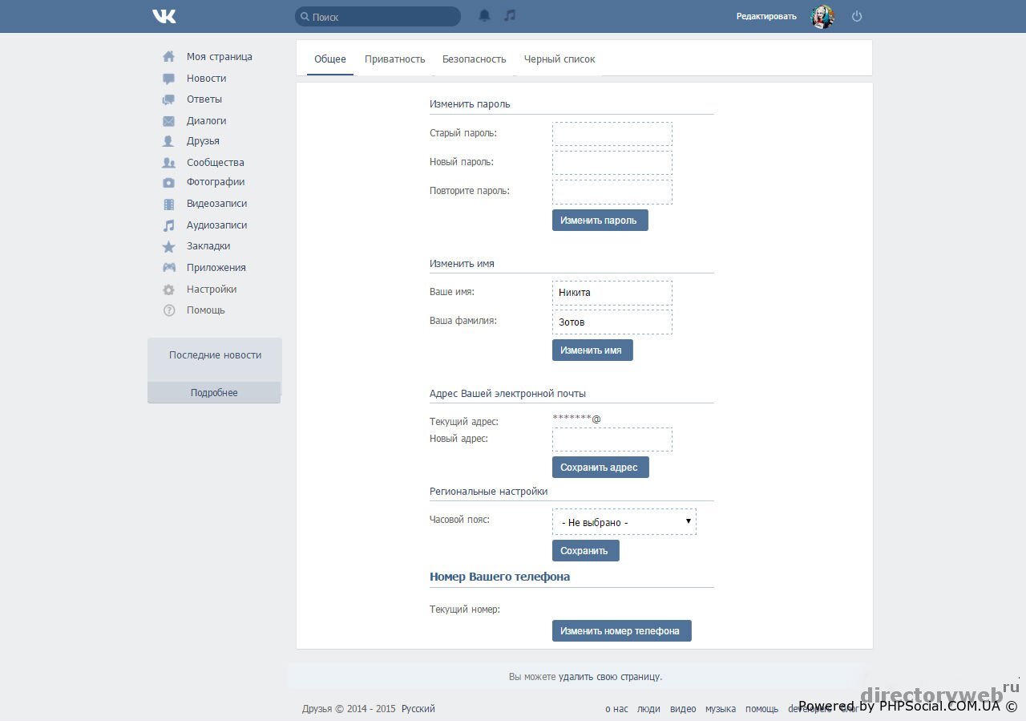Click the удалить свою страницу link
Image resolution: width=1026 pixels, height=721 pixels.
[x=609, y=677]
